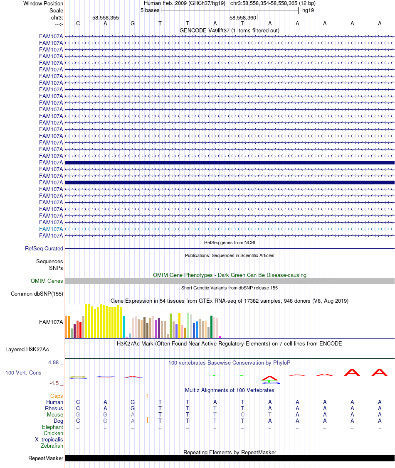395x468 pixels.
Task: Click the light-blue FAM107A transcript label
Action: [x=51, y=229]
